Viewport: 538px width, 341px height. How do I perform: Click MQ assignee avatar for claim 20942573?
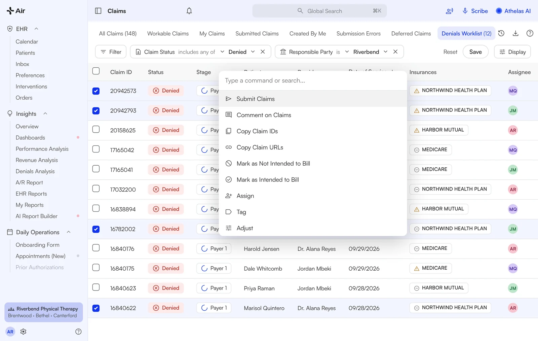[513, 91]
